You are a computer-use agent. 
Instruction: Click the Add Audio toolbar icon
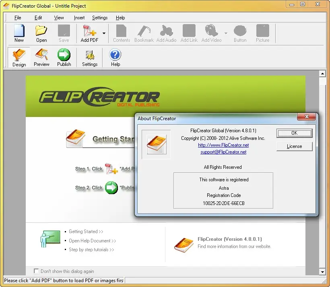coord(166,33)
